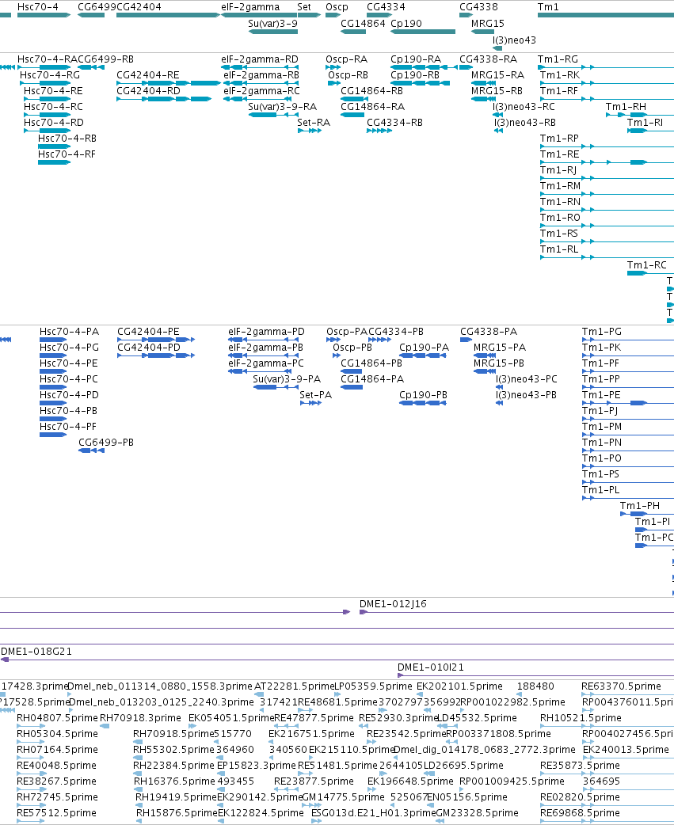Open transcript CG42404-RE
This screenshot has height=825, width=674.
click(x=148, y=75)
